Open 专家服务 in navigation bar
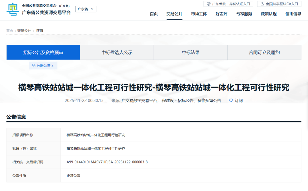This screenshot has height=191, width=308. click(x=244, y=14)
